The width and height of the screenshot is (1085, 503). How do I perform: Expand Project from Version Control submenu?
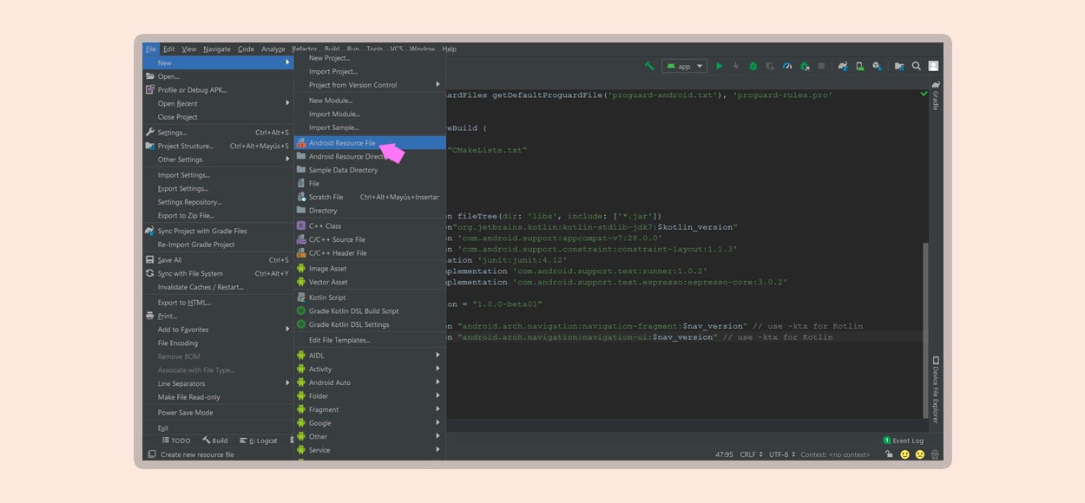pos(370,85)
